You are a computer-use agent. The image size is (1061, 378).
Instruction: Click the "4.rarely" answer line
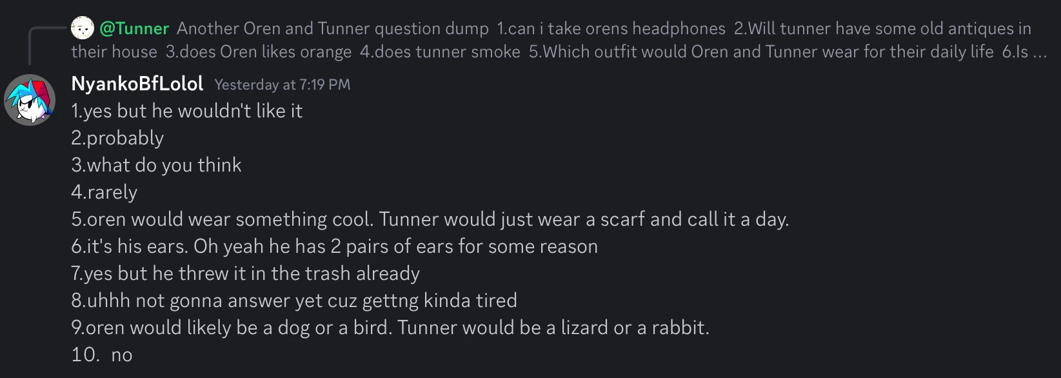pos(104,192)
